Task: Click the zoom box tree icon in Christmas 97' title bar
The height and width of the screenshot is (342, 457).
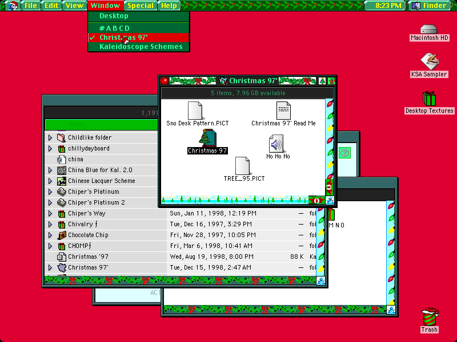Action: [x=322, y=81]
